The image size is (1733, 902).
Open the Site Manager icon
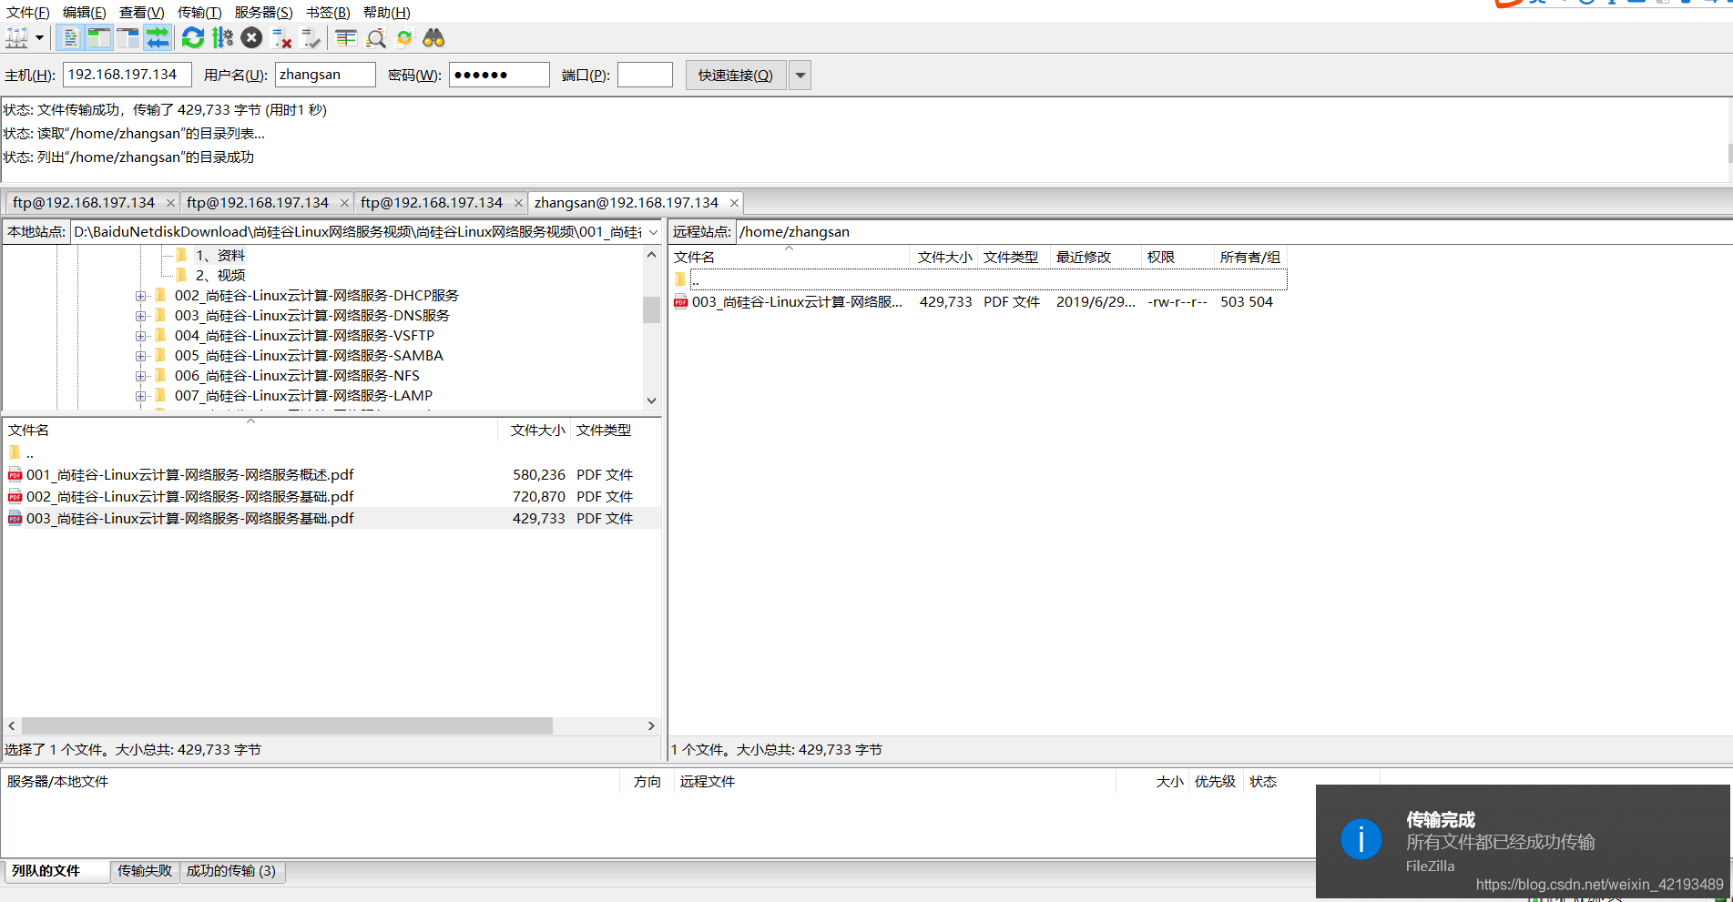(16, 38)
